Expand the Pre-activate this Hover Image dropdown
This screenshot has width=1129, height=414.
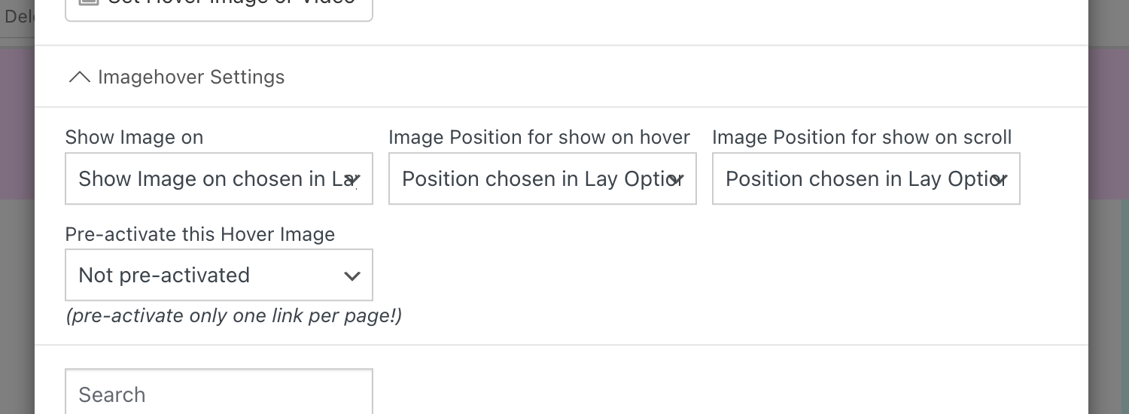pyautogui.click(x=218, y=275)
